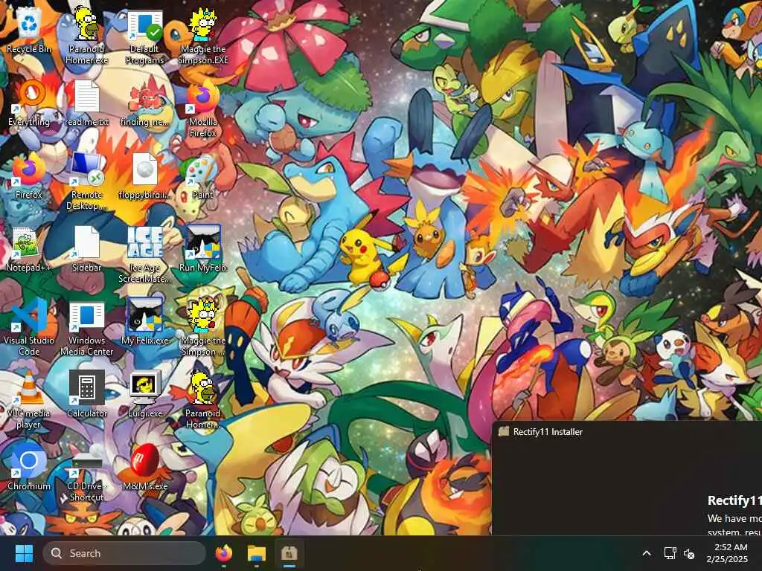Click the taskbar Search box
This screenshot has height=571, width=762.
(x=124, y=553)
